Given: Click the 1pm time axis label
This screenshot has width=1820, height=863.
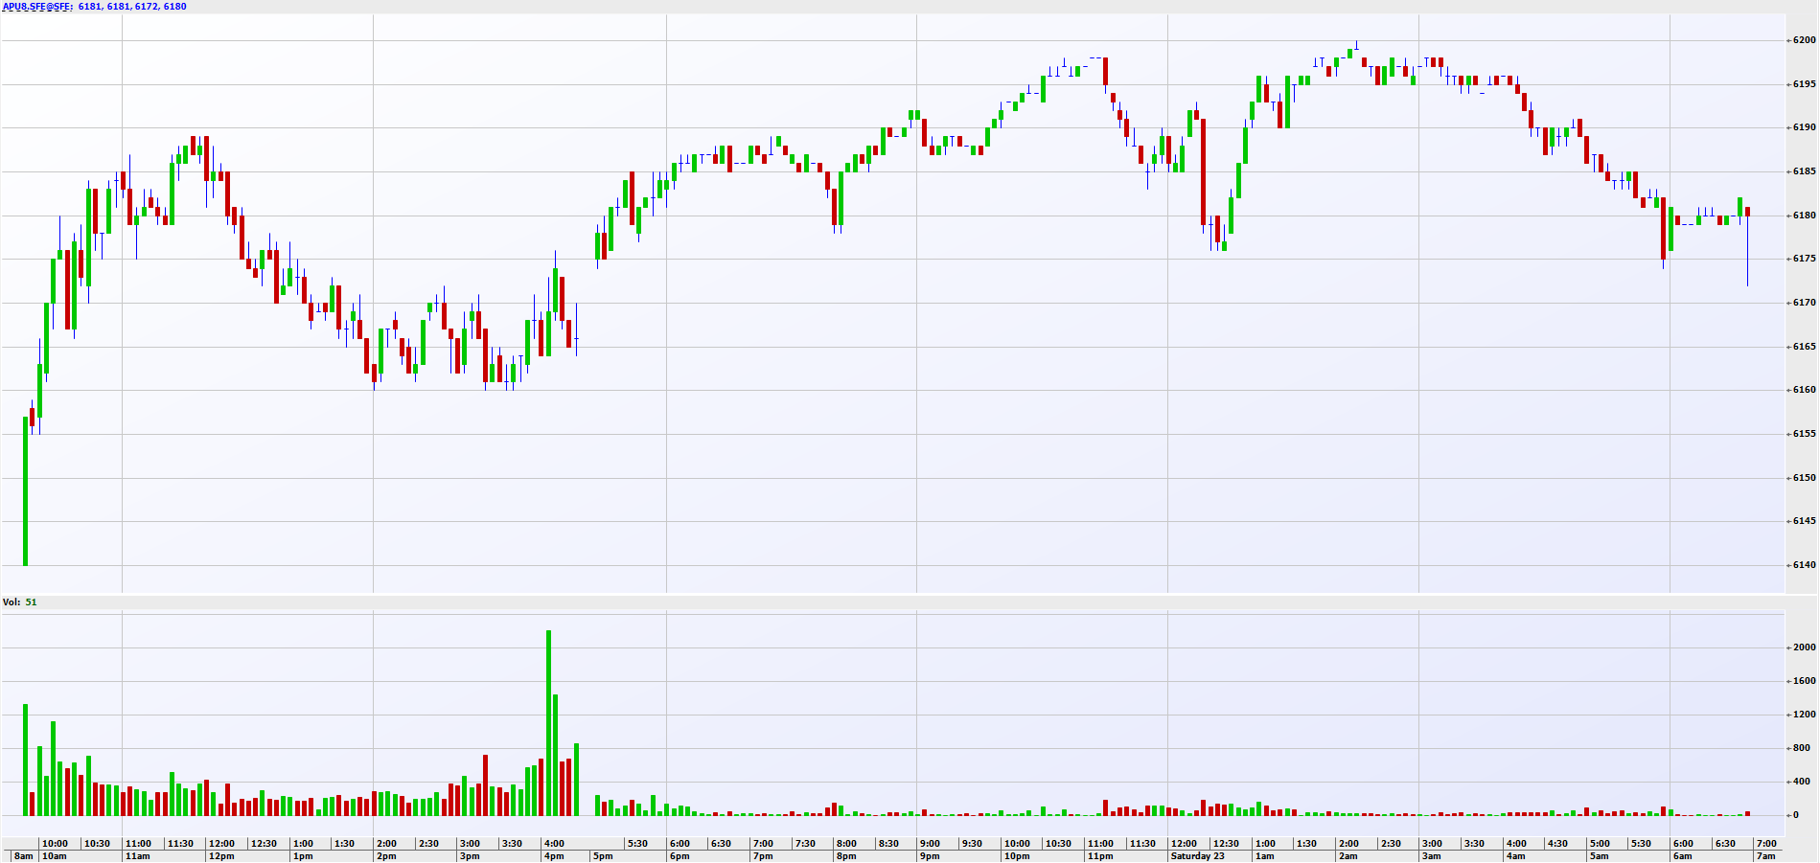Looking at the screenshot, I should (x=303, y=856).
